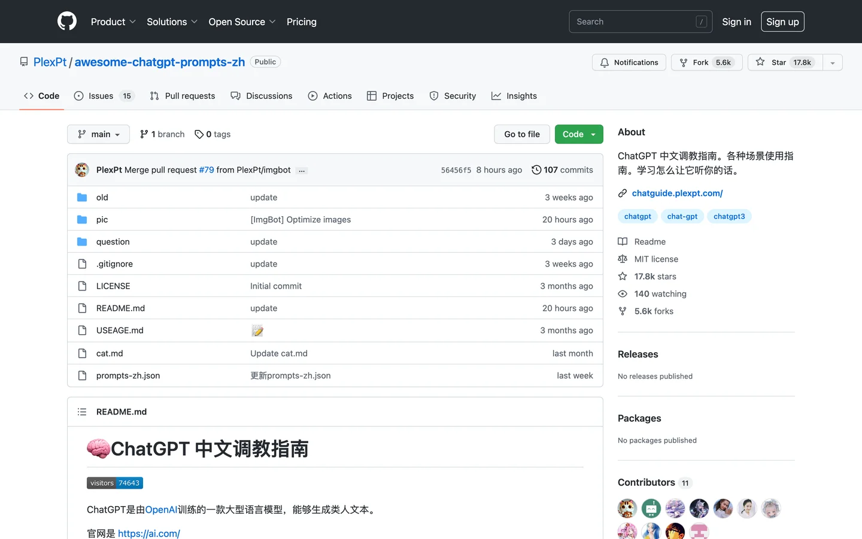The image size is (862, 539).
Task: Open the Insights tab
Action: [514, 96]
